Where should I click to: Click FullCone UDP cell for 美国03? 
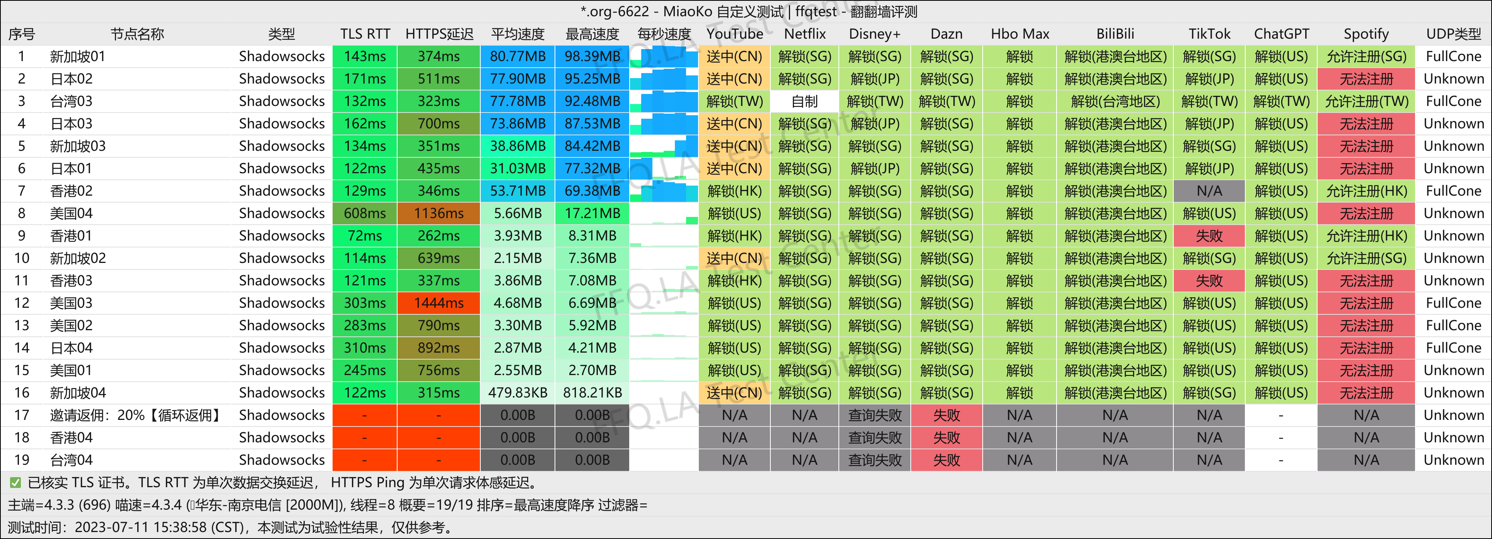1453,303
